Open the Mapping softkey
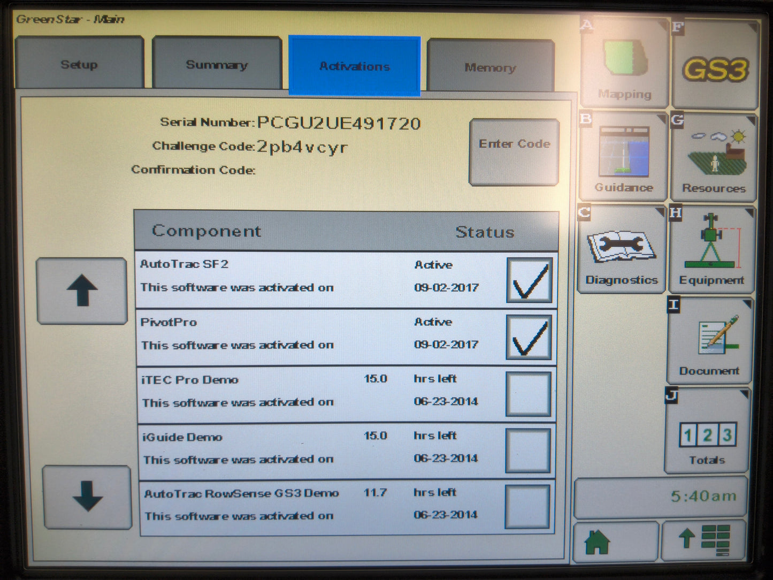The height and width of the screenshot is (580, 773). click(x=624, y=63)
